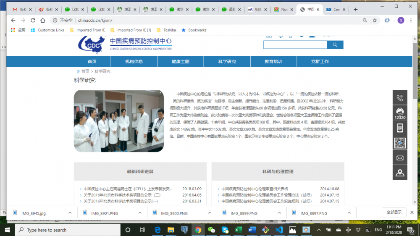Click the QR code image in sidebar
The width and height of the screenshot is (420, 236).
click(x=399, y=143)
